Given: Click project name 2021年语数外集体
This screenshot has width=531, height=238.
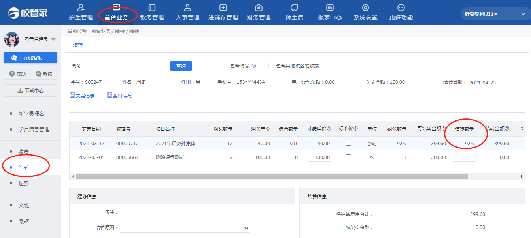Looking at the screenshot, I should [x=176, y=143].
